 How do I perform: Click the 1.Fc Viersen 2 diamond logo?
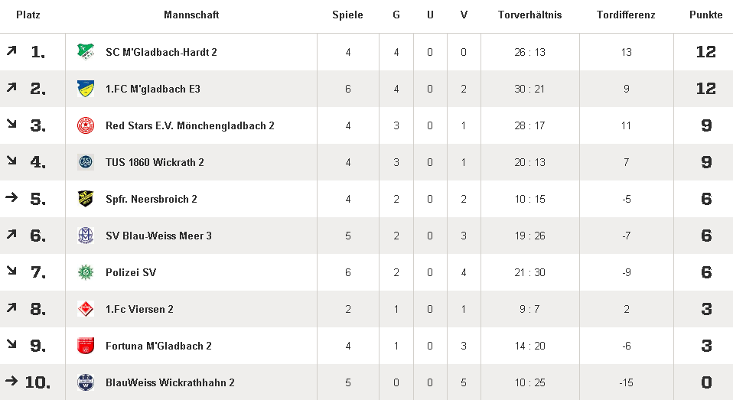(x=85, y=309)
